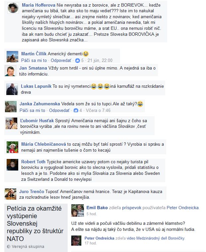The width and height of the screenshot is (206, 252).
Task: Open Juro Trenčo's profile picture
Action: 11,194
